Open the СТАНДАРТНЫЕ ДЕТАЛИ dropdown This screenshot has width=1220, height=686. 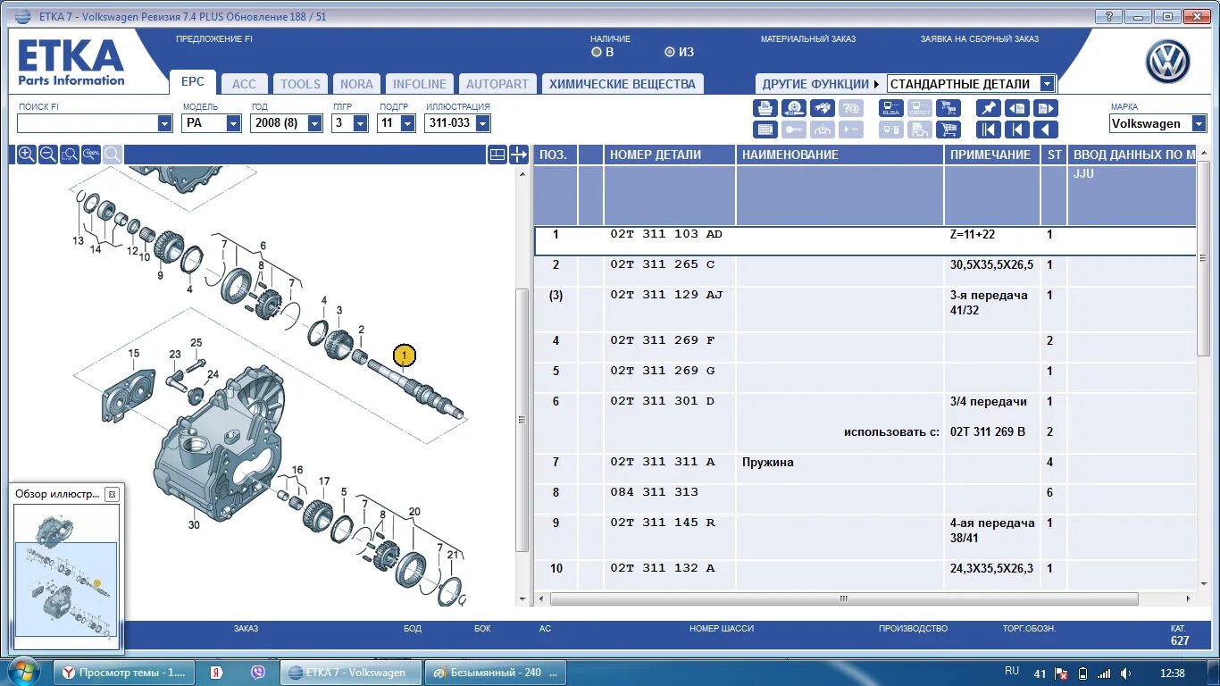click(1048, 84)
